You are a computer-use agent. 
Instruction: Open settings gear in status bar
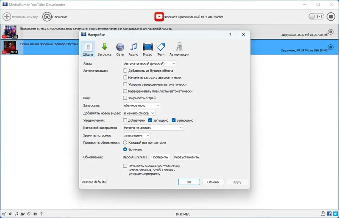(10, 214)
